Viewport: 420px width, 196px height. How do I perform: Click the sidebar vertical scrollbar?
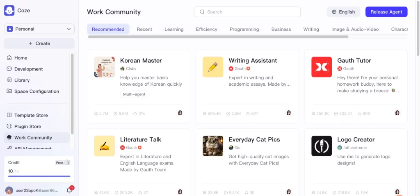[x=72, y=94]
